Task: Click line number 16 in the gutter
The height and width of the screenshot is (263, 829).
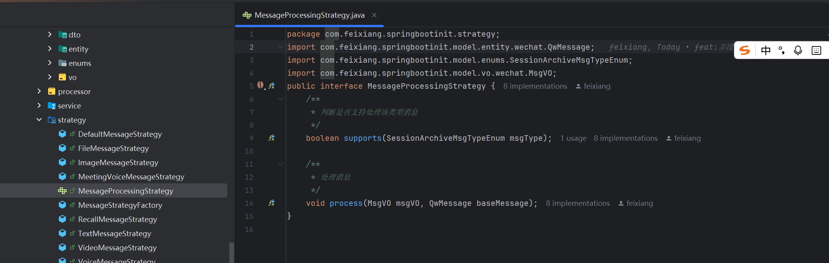Action: [x=249, y=229]
